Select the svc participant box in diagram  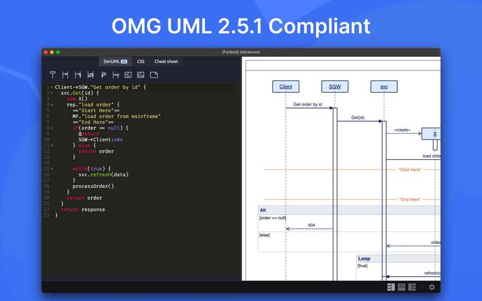click(x=384, y=87)
